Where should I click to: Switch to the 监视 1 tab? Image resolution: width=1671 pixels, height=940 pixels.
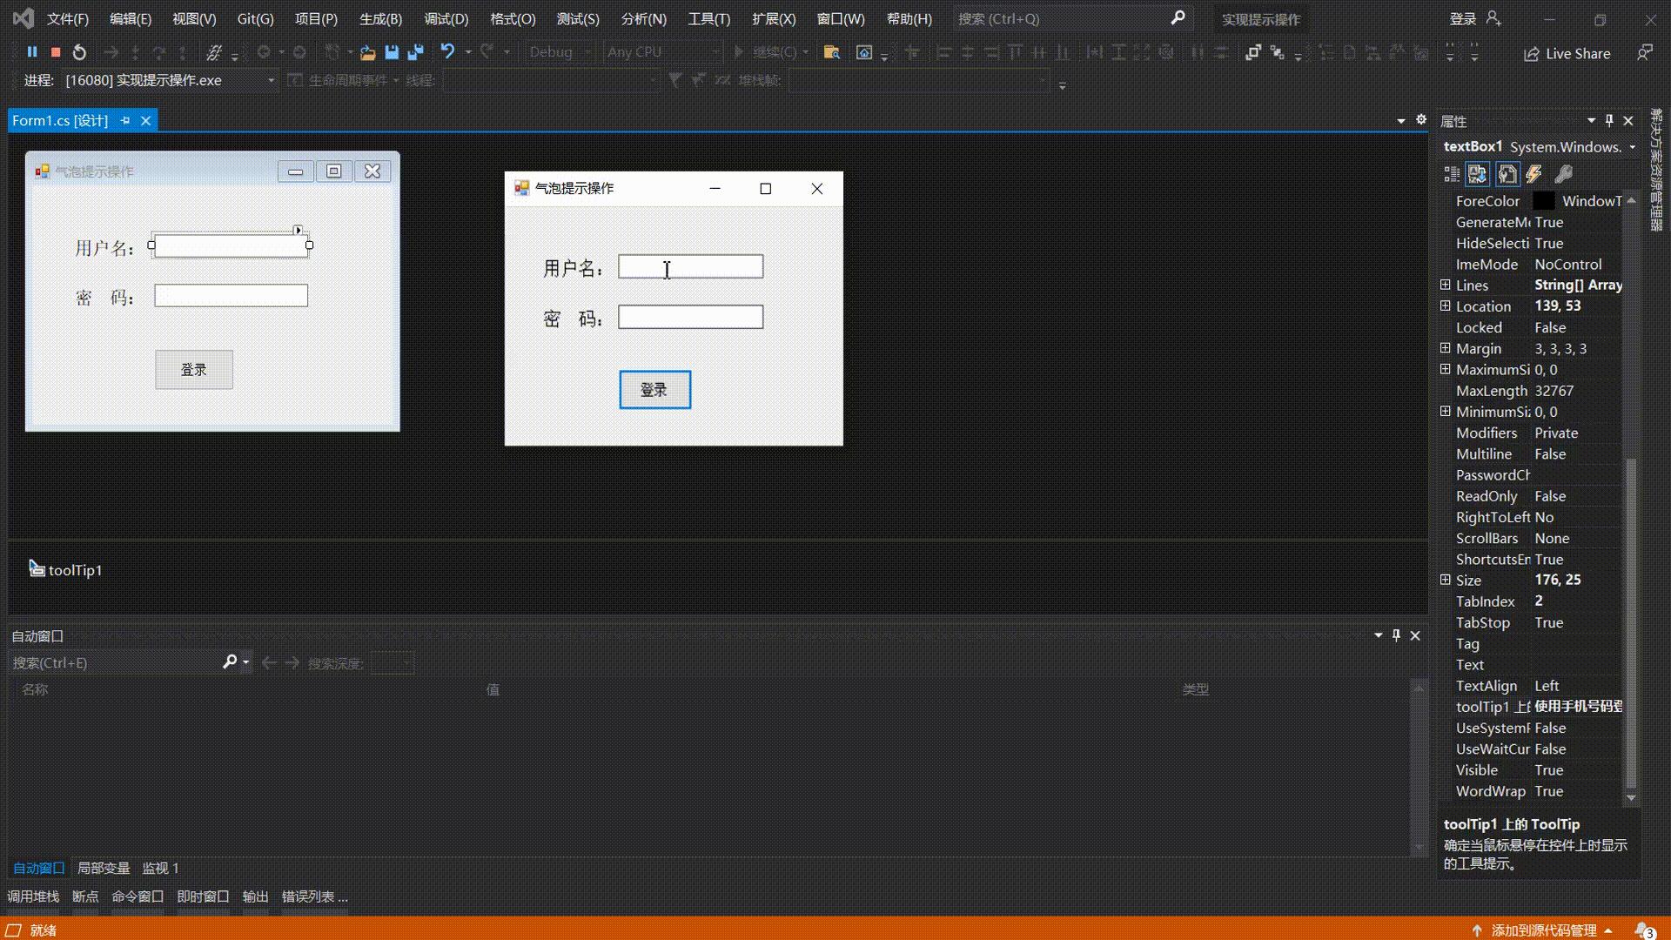(x=159, y=868)
